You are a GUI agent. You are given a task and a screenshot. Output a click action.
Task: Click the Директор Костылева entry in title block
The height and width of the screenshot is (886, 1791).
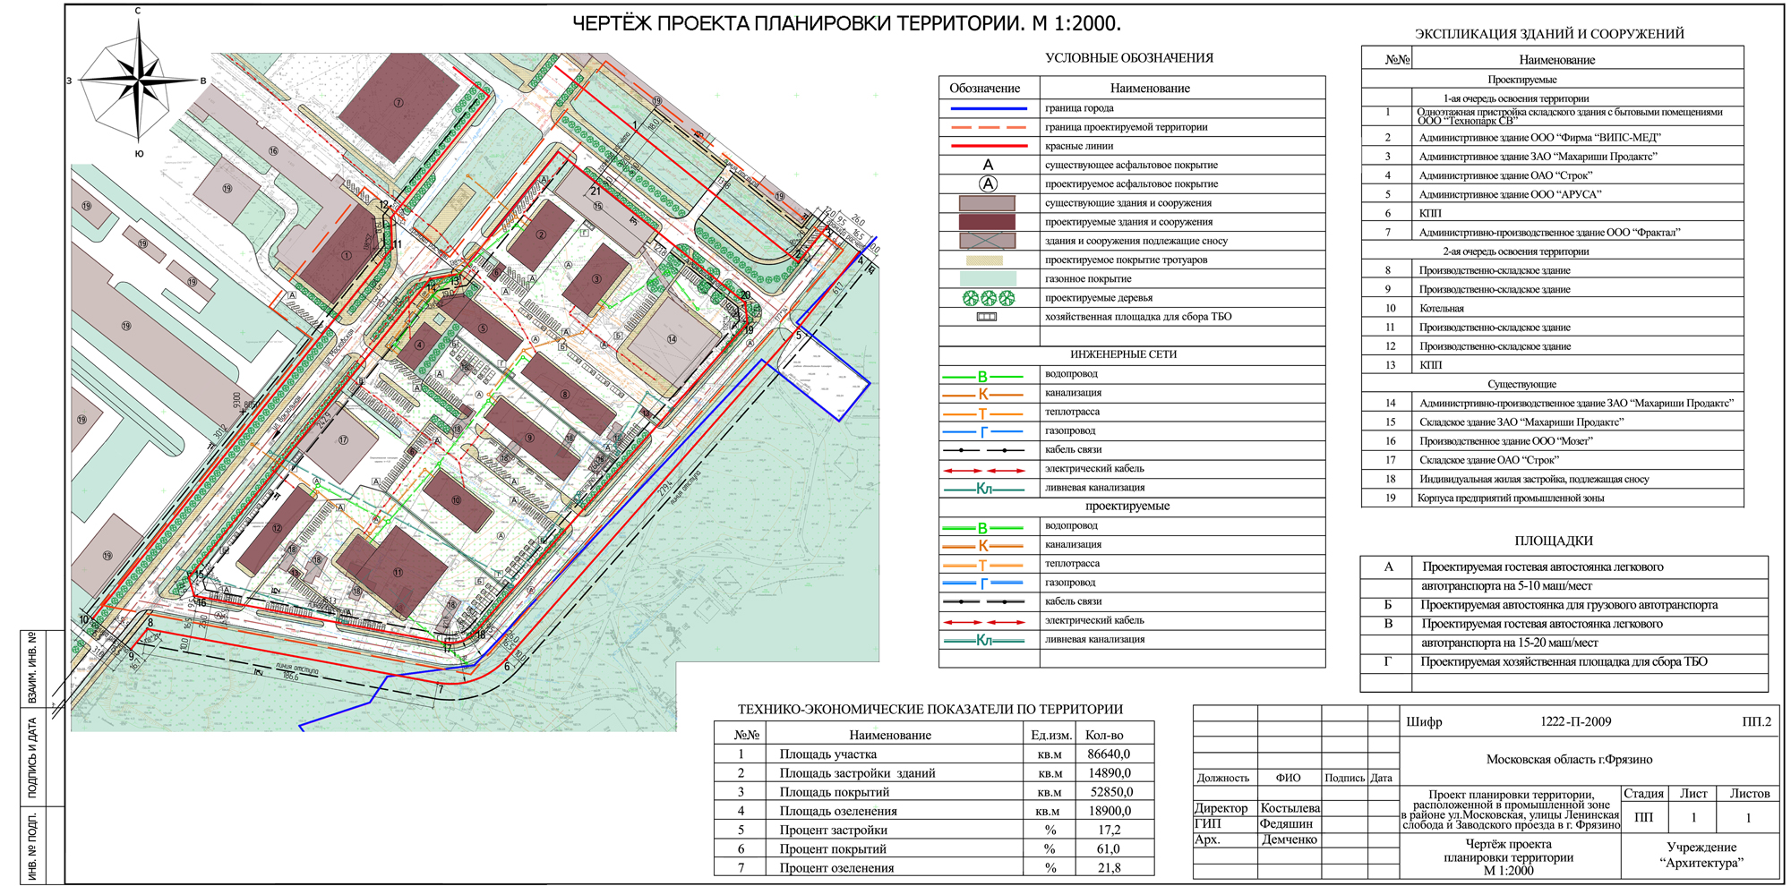coord(1257,808)
